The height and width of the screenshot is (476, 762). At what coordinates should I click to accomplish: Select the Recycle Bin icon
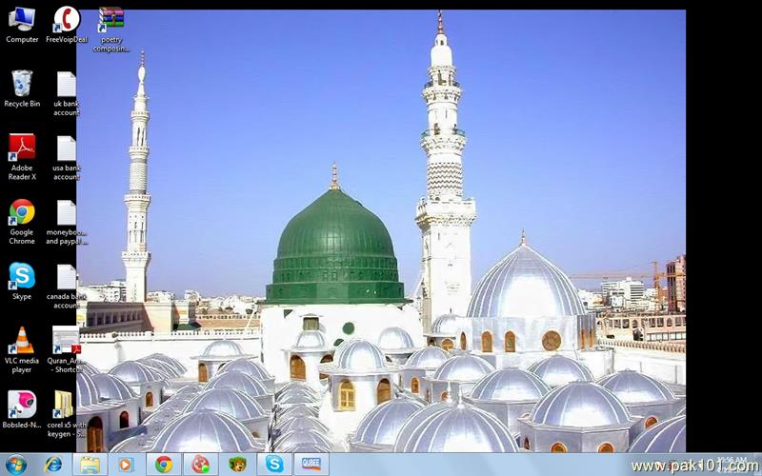(21, 84)
